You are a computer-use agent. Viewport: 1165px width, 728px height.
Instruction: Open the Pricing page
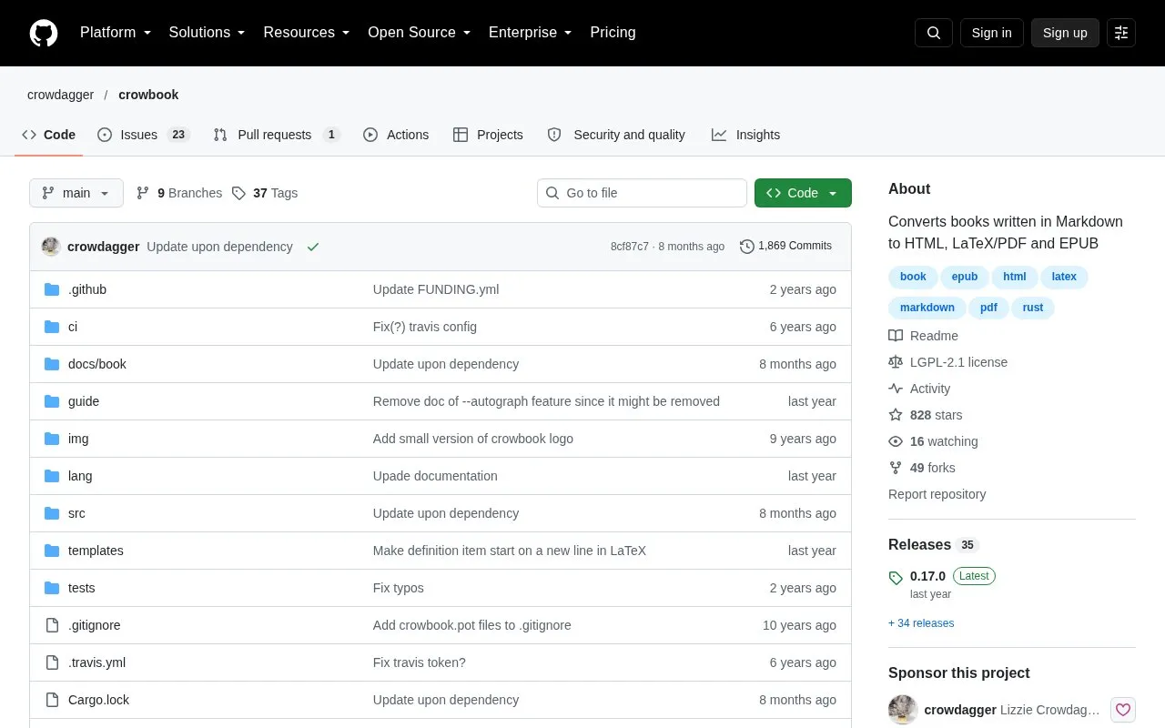tap(613, 33)
